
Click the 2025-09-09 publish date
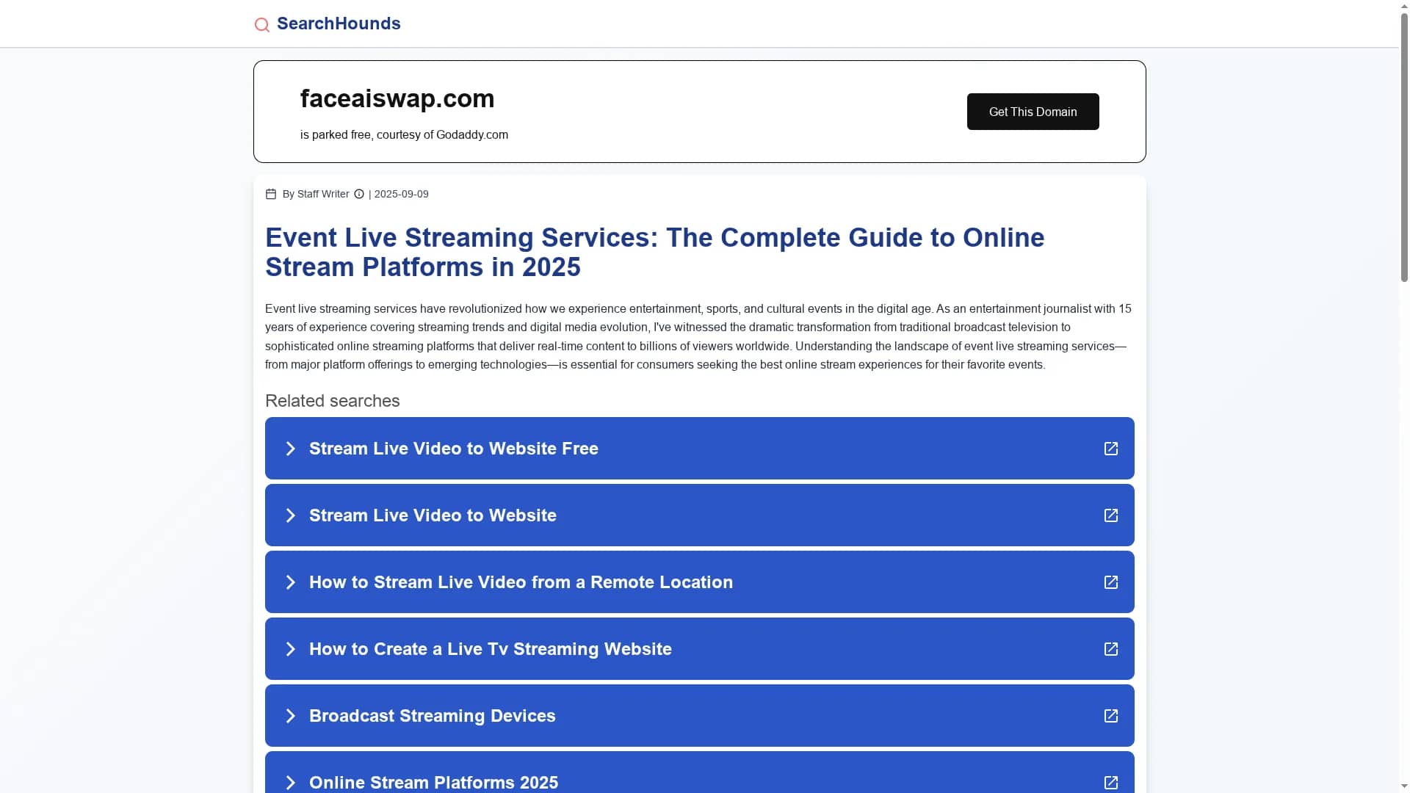pos(401,194)
